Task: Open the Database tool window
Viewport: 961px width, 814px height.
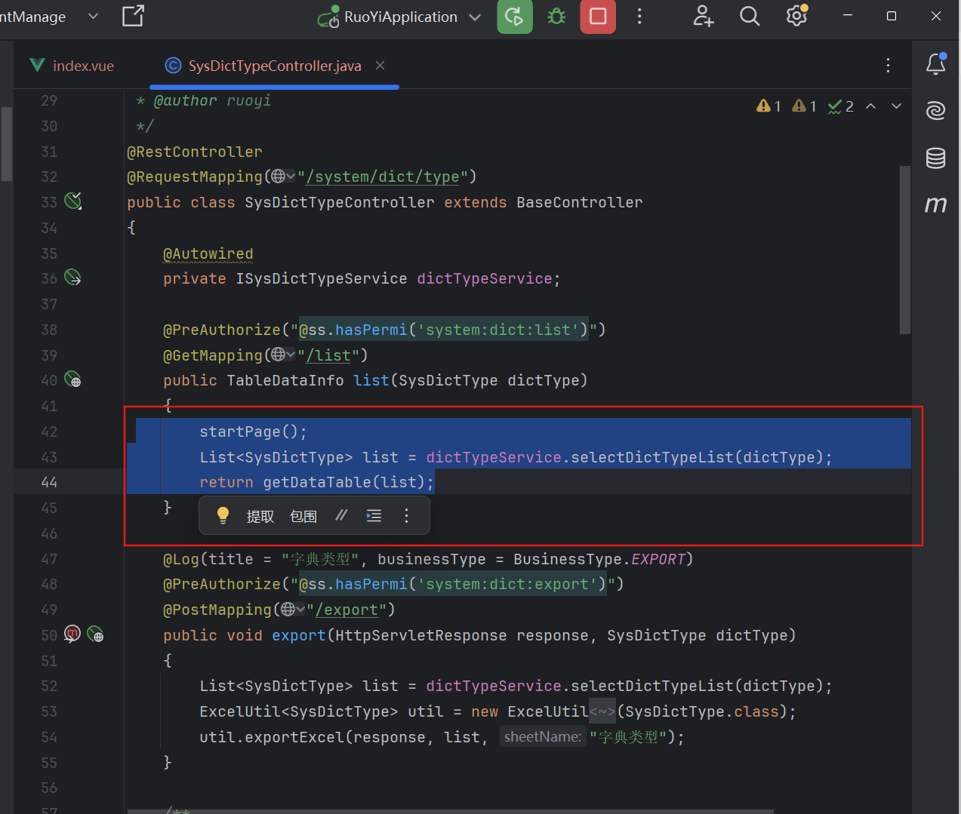Action: tap(936, 158)
